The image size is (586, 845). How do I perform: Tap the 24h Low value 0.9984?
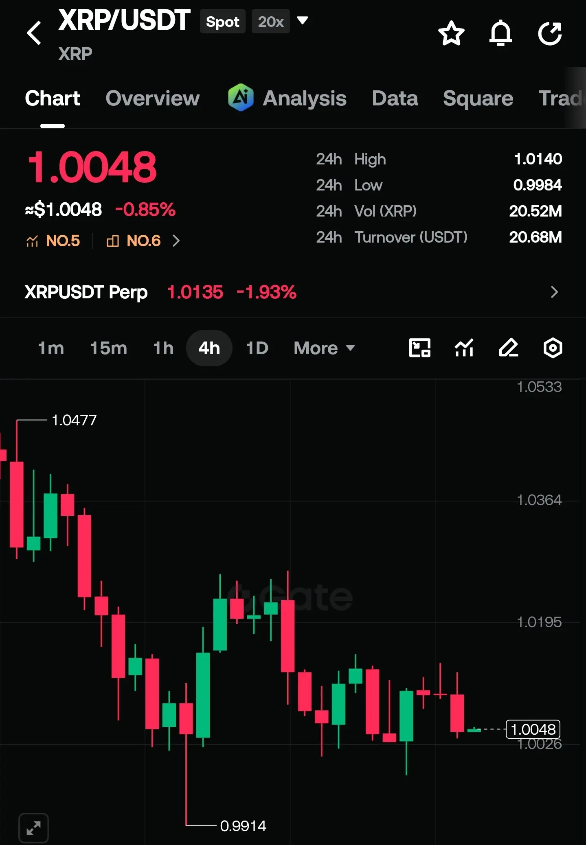[x=538, y=185]
